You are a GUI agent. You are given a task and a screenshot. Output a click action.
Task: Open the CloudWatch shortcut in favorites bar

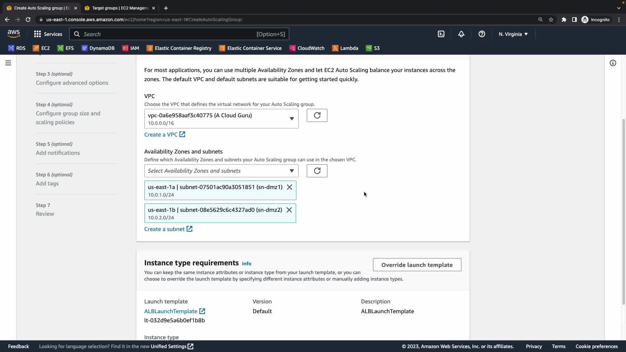[x=307, y=48]
